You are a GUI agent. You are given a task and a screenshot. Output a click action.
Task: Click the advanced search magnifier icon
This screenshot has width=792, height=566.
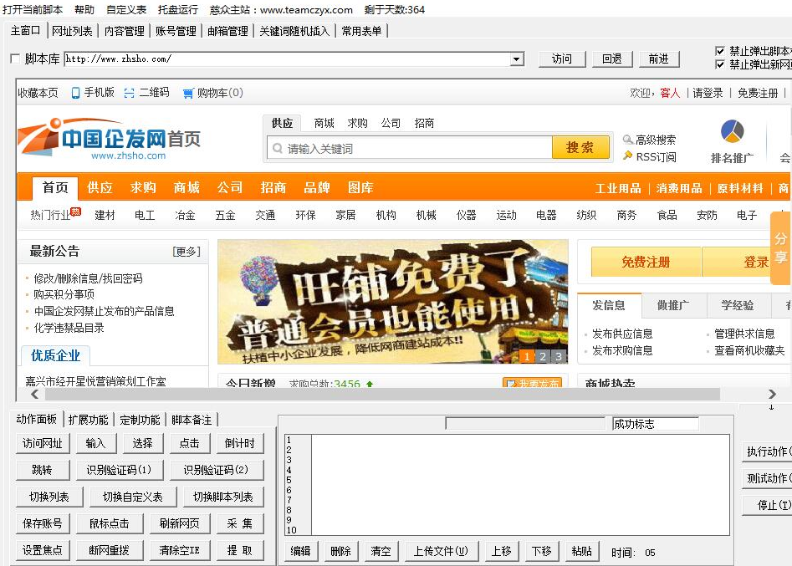coord(628,139)
